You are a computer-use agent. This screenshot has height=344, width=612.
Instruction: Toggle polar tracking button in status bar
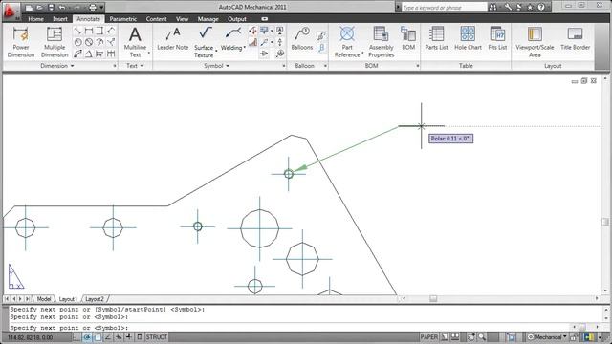pyautogui.click(x=87, y=337)
